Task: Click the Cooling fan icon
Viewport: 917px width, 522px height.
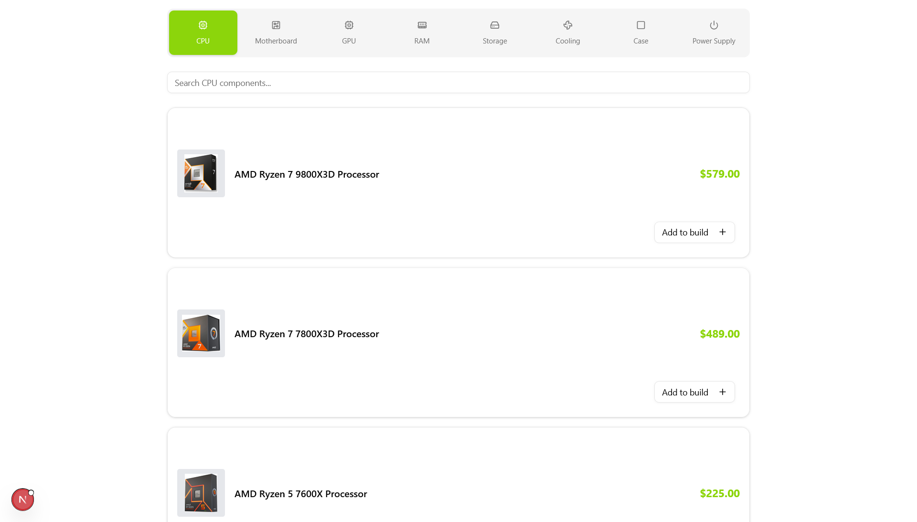Action: coord(567,25)
